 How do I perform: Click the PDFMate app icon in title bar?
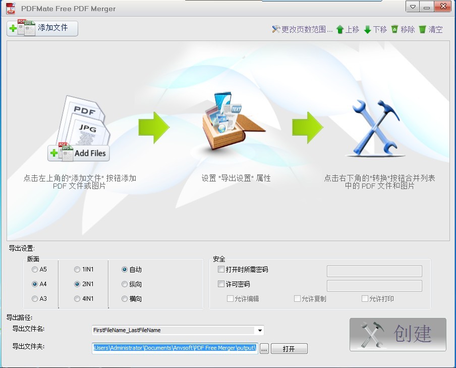(x=11, y=8)
